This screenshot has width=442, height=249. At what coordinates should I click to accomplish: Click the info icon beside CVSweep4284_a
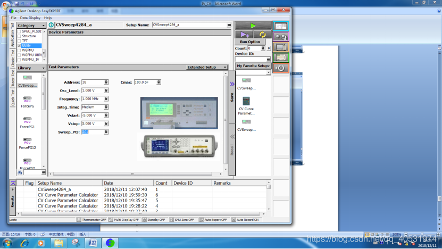coord(51,25)
